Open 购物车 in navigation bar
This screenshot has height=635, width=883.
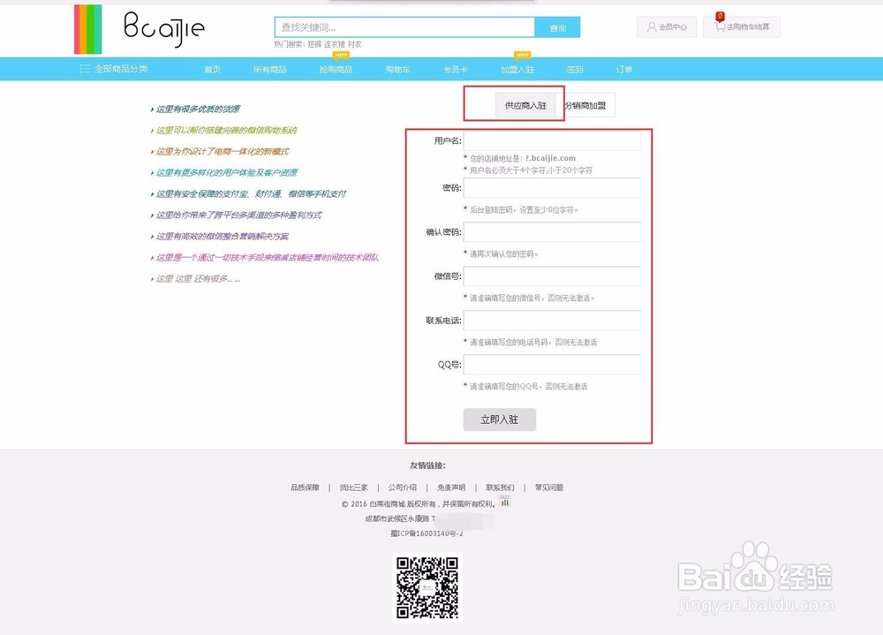[x=397, y=69]
